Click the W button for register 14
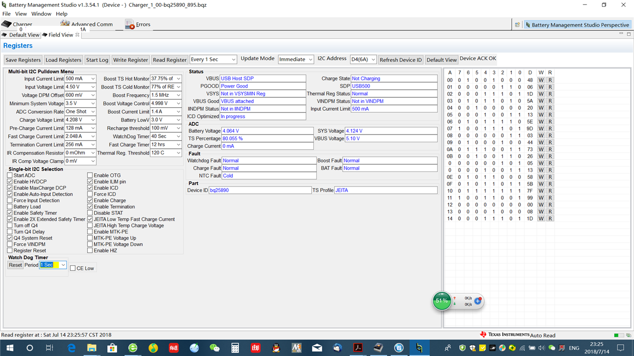The height and width of the screenshot is (356, 634). click(541, 218)
